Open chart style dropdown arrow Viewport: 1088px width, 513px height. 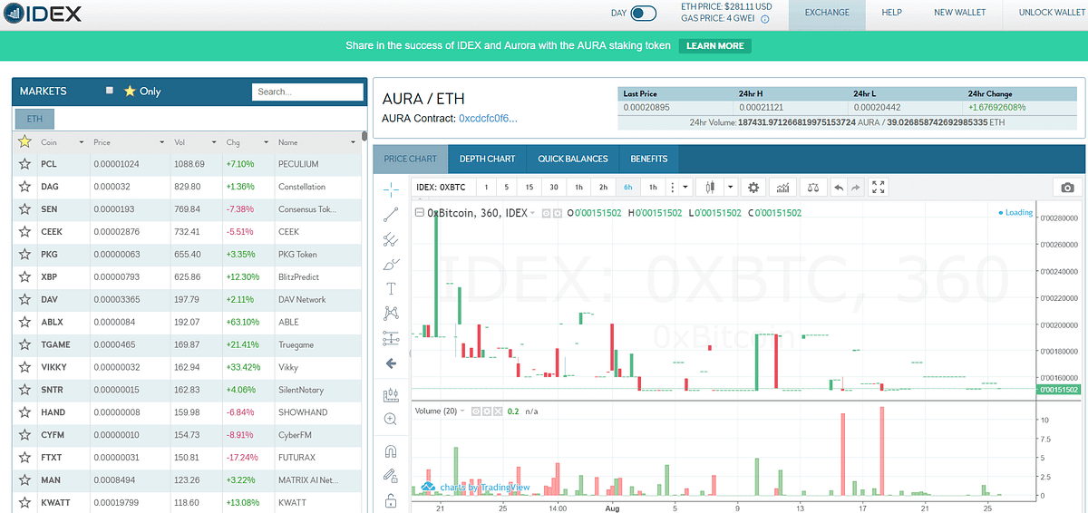pos(731,187)
